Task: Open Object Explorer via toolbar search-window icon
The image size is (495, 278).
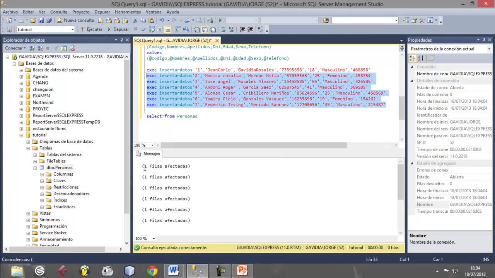Action: coord(406,20)
